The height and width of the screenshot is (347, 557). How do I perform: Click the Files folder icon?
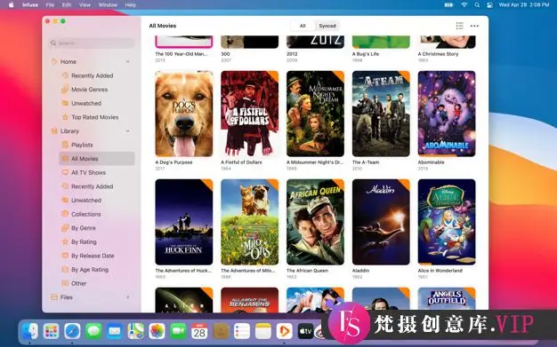point(54,297)
